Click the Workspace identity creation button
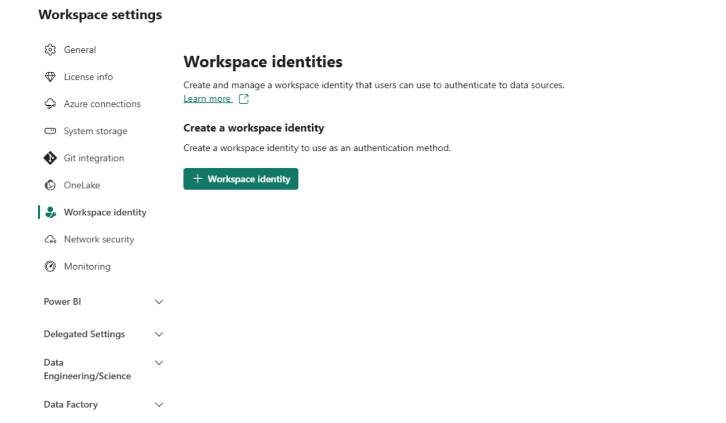Viewport: 726px width, 423px height. coord(240,179)
